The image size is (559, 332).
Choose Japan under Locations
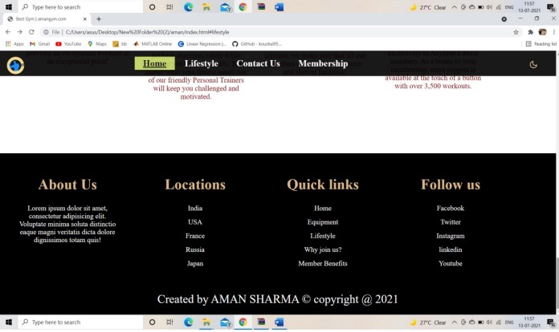click(x=195, y=263)
